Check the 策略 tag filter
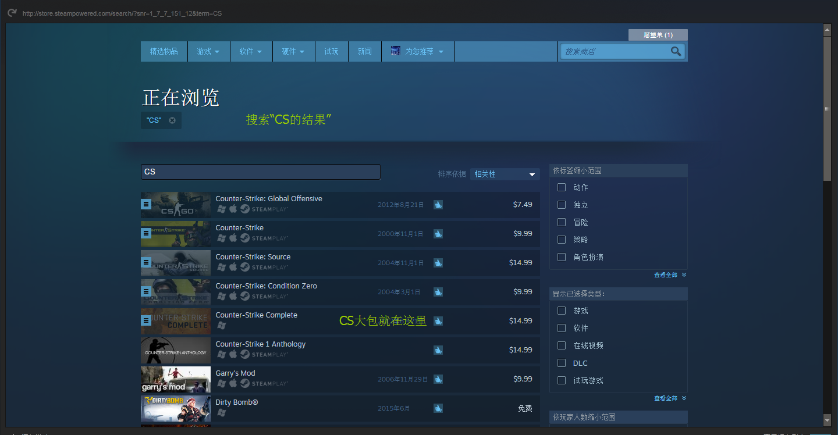The height and width of the screenshot is (435, 838). (562, 240)
